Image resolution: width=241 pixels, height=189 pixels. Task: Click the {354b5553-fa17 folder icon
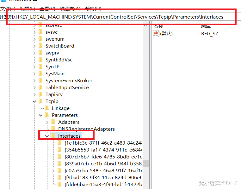[60, 150]
